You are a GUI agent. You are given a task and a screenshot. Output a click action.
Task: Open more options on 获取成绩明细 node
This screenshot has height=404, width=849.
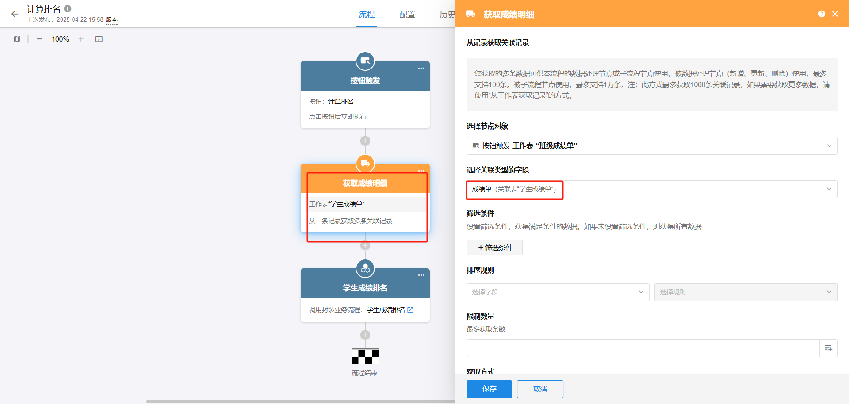coord(421,171)
